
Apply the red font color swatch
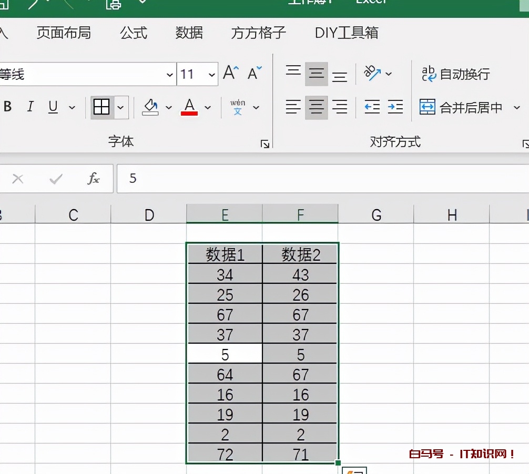(x=189, y=107)
